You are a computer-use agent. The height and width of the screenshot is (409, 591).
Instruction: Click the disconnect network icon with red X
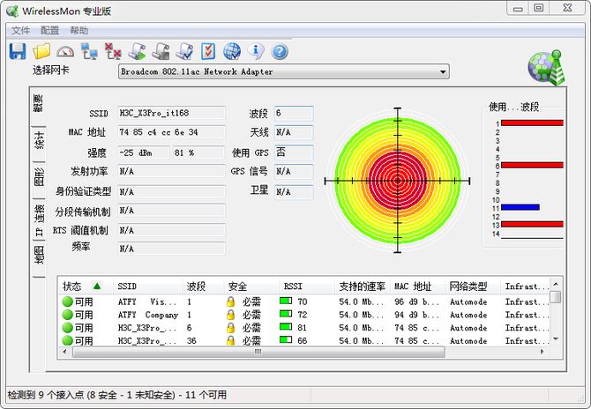pyautogui.click(x=113, y=52)
